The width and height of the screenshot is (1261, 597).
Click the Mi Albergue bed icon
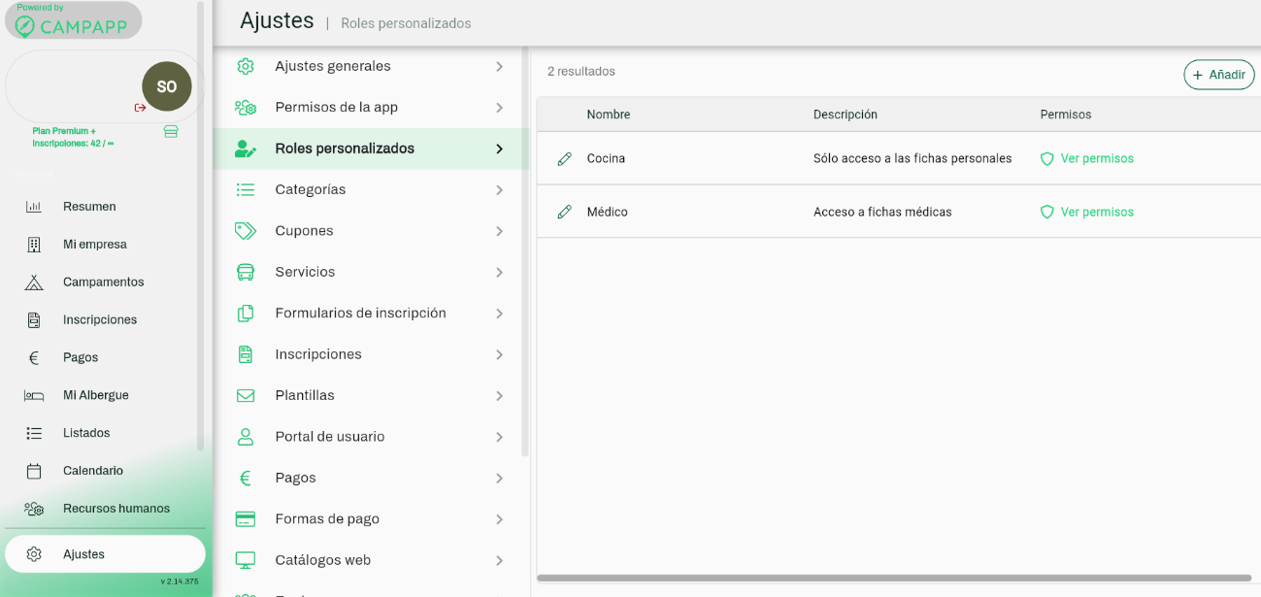tap(34, 395)
